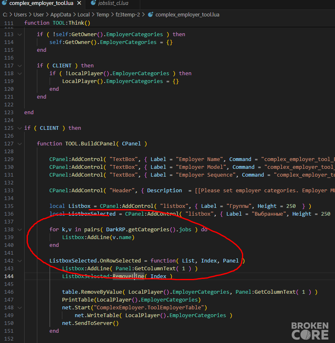
Task: Click line number 144 in the gutter
Action: tap(9, 276)
